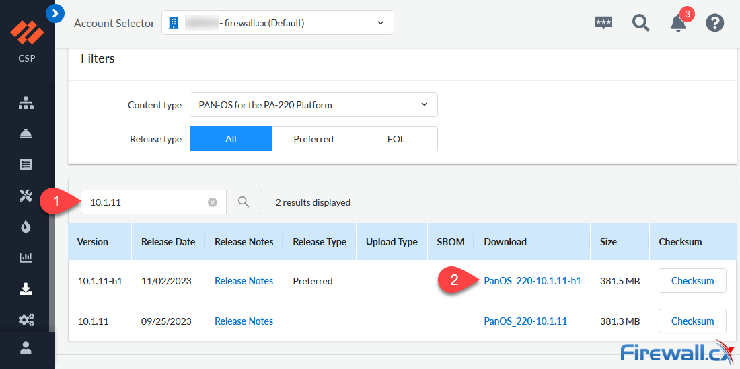This screenshot has height=369, width=740.
Task: Click the 11/02/2023 release date
Action: 166,281
